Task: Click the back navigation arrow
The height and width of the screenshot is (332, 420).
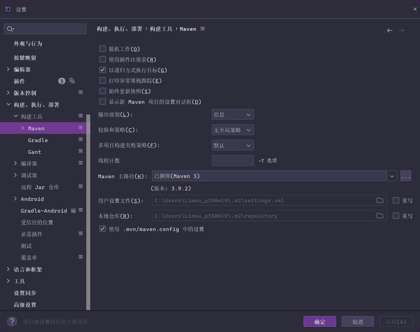Action: (x=390, y=30)
